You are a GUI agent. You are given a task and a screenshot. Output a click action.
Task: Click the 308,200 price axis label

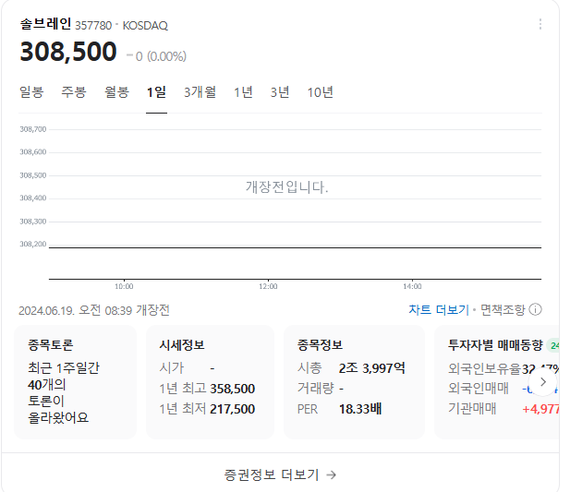click(33, 244)
